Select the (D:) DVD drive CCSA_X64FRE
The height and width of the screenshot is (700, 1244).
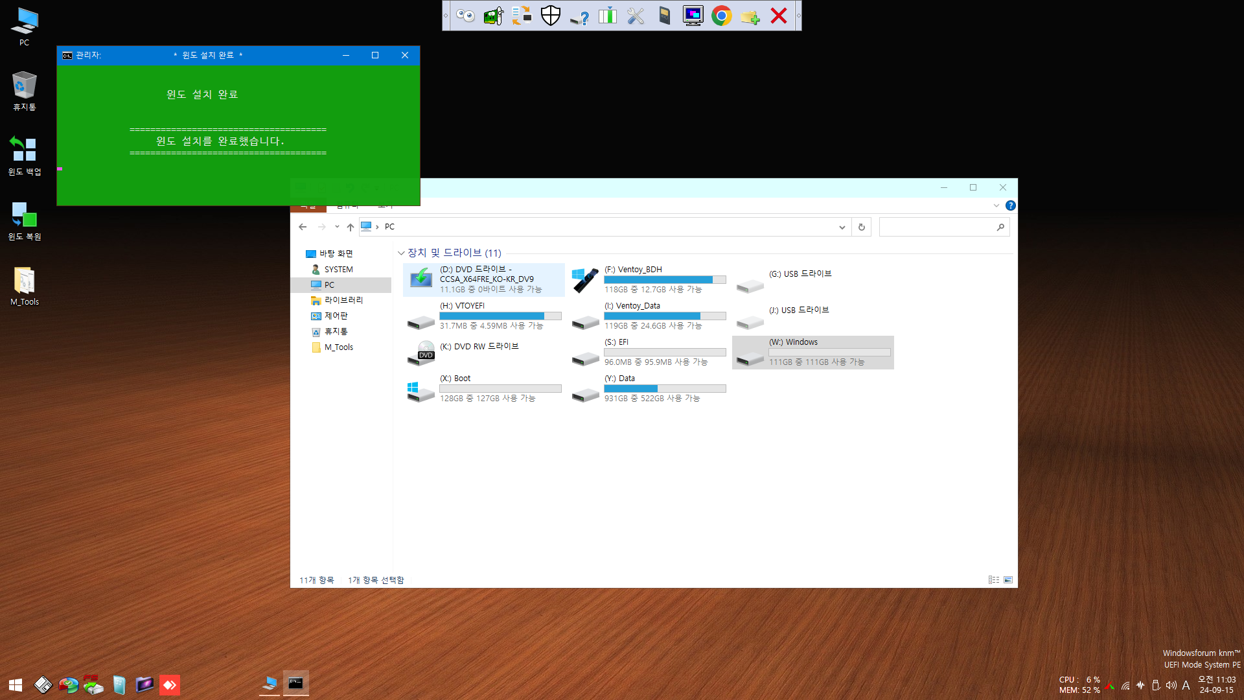(484, 279)
